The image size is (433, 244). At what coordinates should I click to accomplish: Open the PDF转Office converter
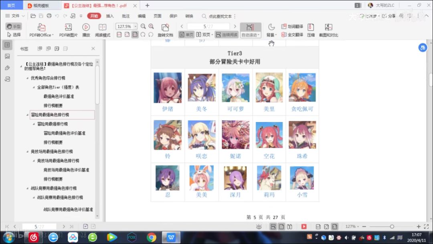pos(41,30)
